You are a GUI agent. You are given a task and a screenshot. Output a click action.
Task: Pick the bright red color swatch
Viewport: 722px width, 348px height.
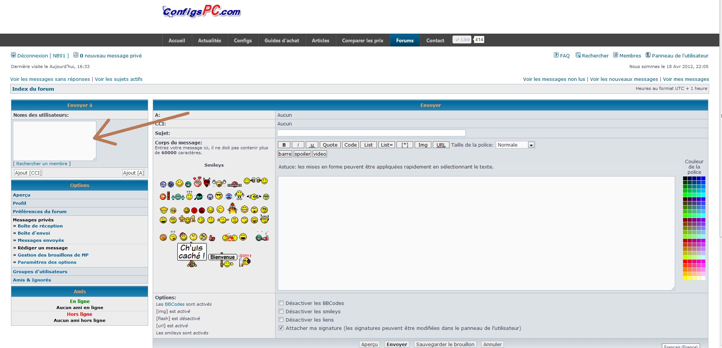(685, 261)
